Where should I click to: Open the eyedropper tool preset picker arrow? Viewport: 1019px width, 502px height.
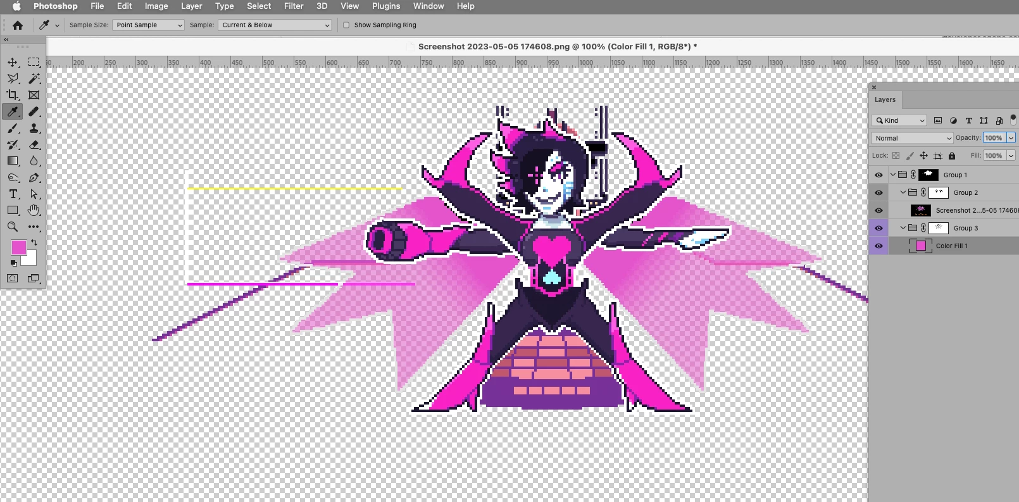tap(57, 25)
